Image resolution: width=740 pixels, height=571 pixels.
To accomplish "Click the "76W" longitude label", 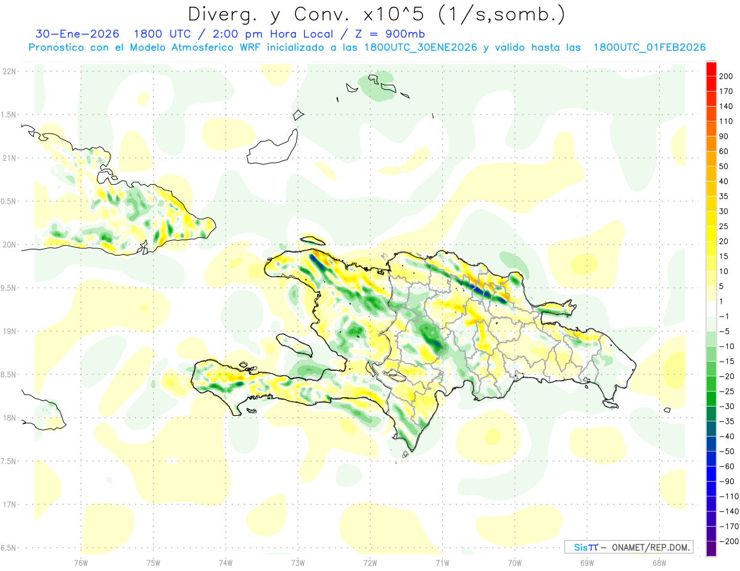I will [81, 562].
